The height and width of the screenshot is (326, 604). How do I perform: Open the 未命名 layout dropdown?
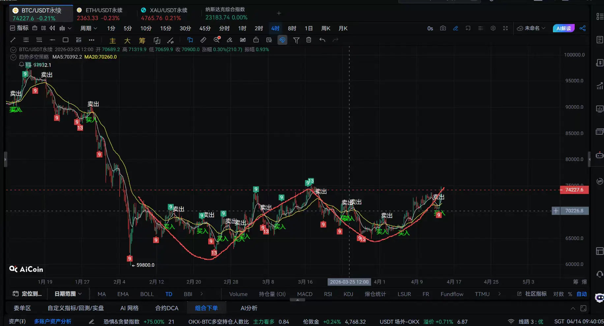[x=531, y=28]
